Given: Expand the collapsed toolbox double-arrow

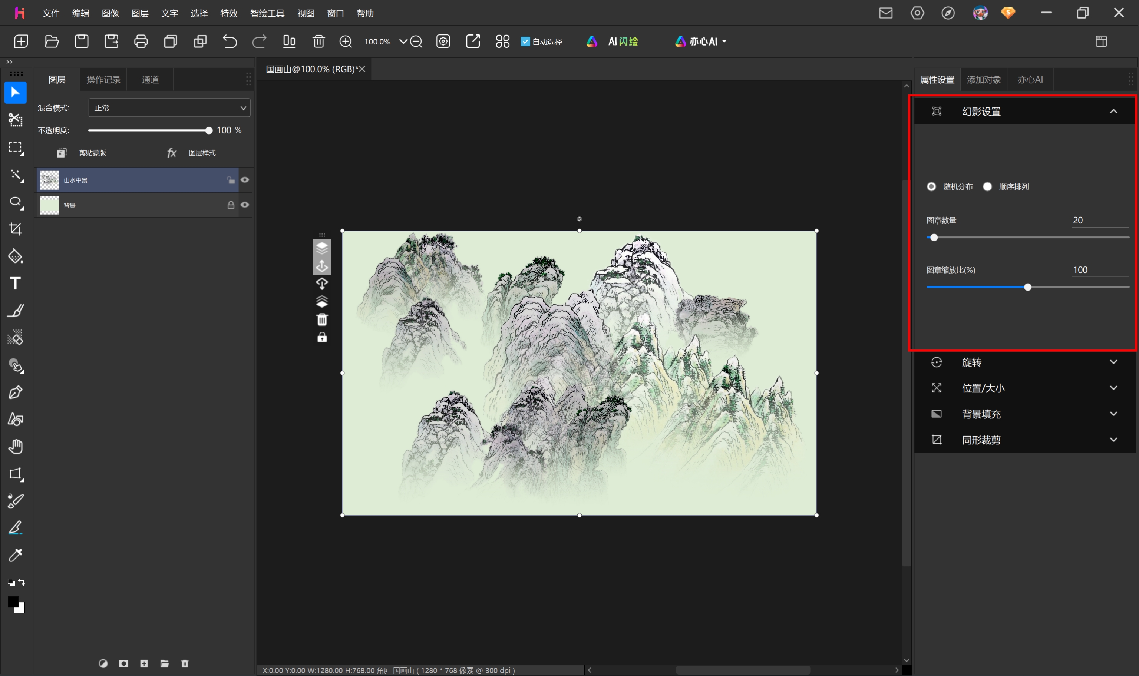Looking at the screenshot, I should (x=10, y=62).
